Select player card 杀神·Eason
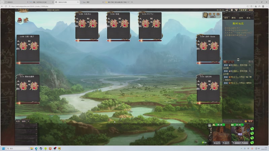This screenshot has width=269, height=151. 208,48
